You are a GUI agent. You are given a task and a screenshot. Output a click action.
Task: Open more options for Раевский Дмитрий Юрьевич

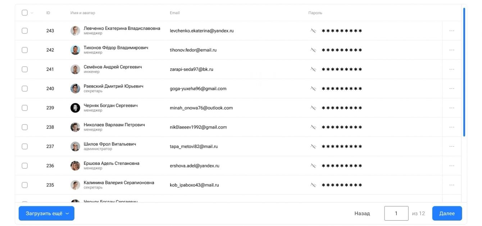click(452, 89)
